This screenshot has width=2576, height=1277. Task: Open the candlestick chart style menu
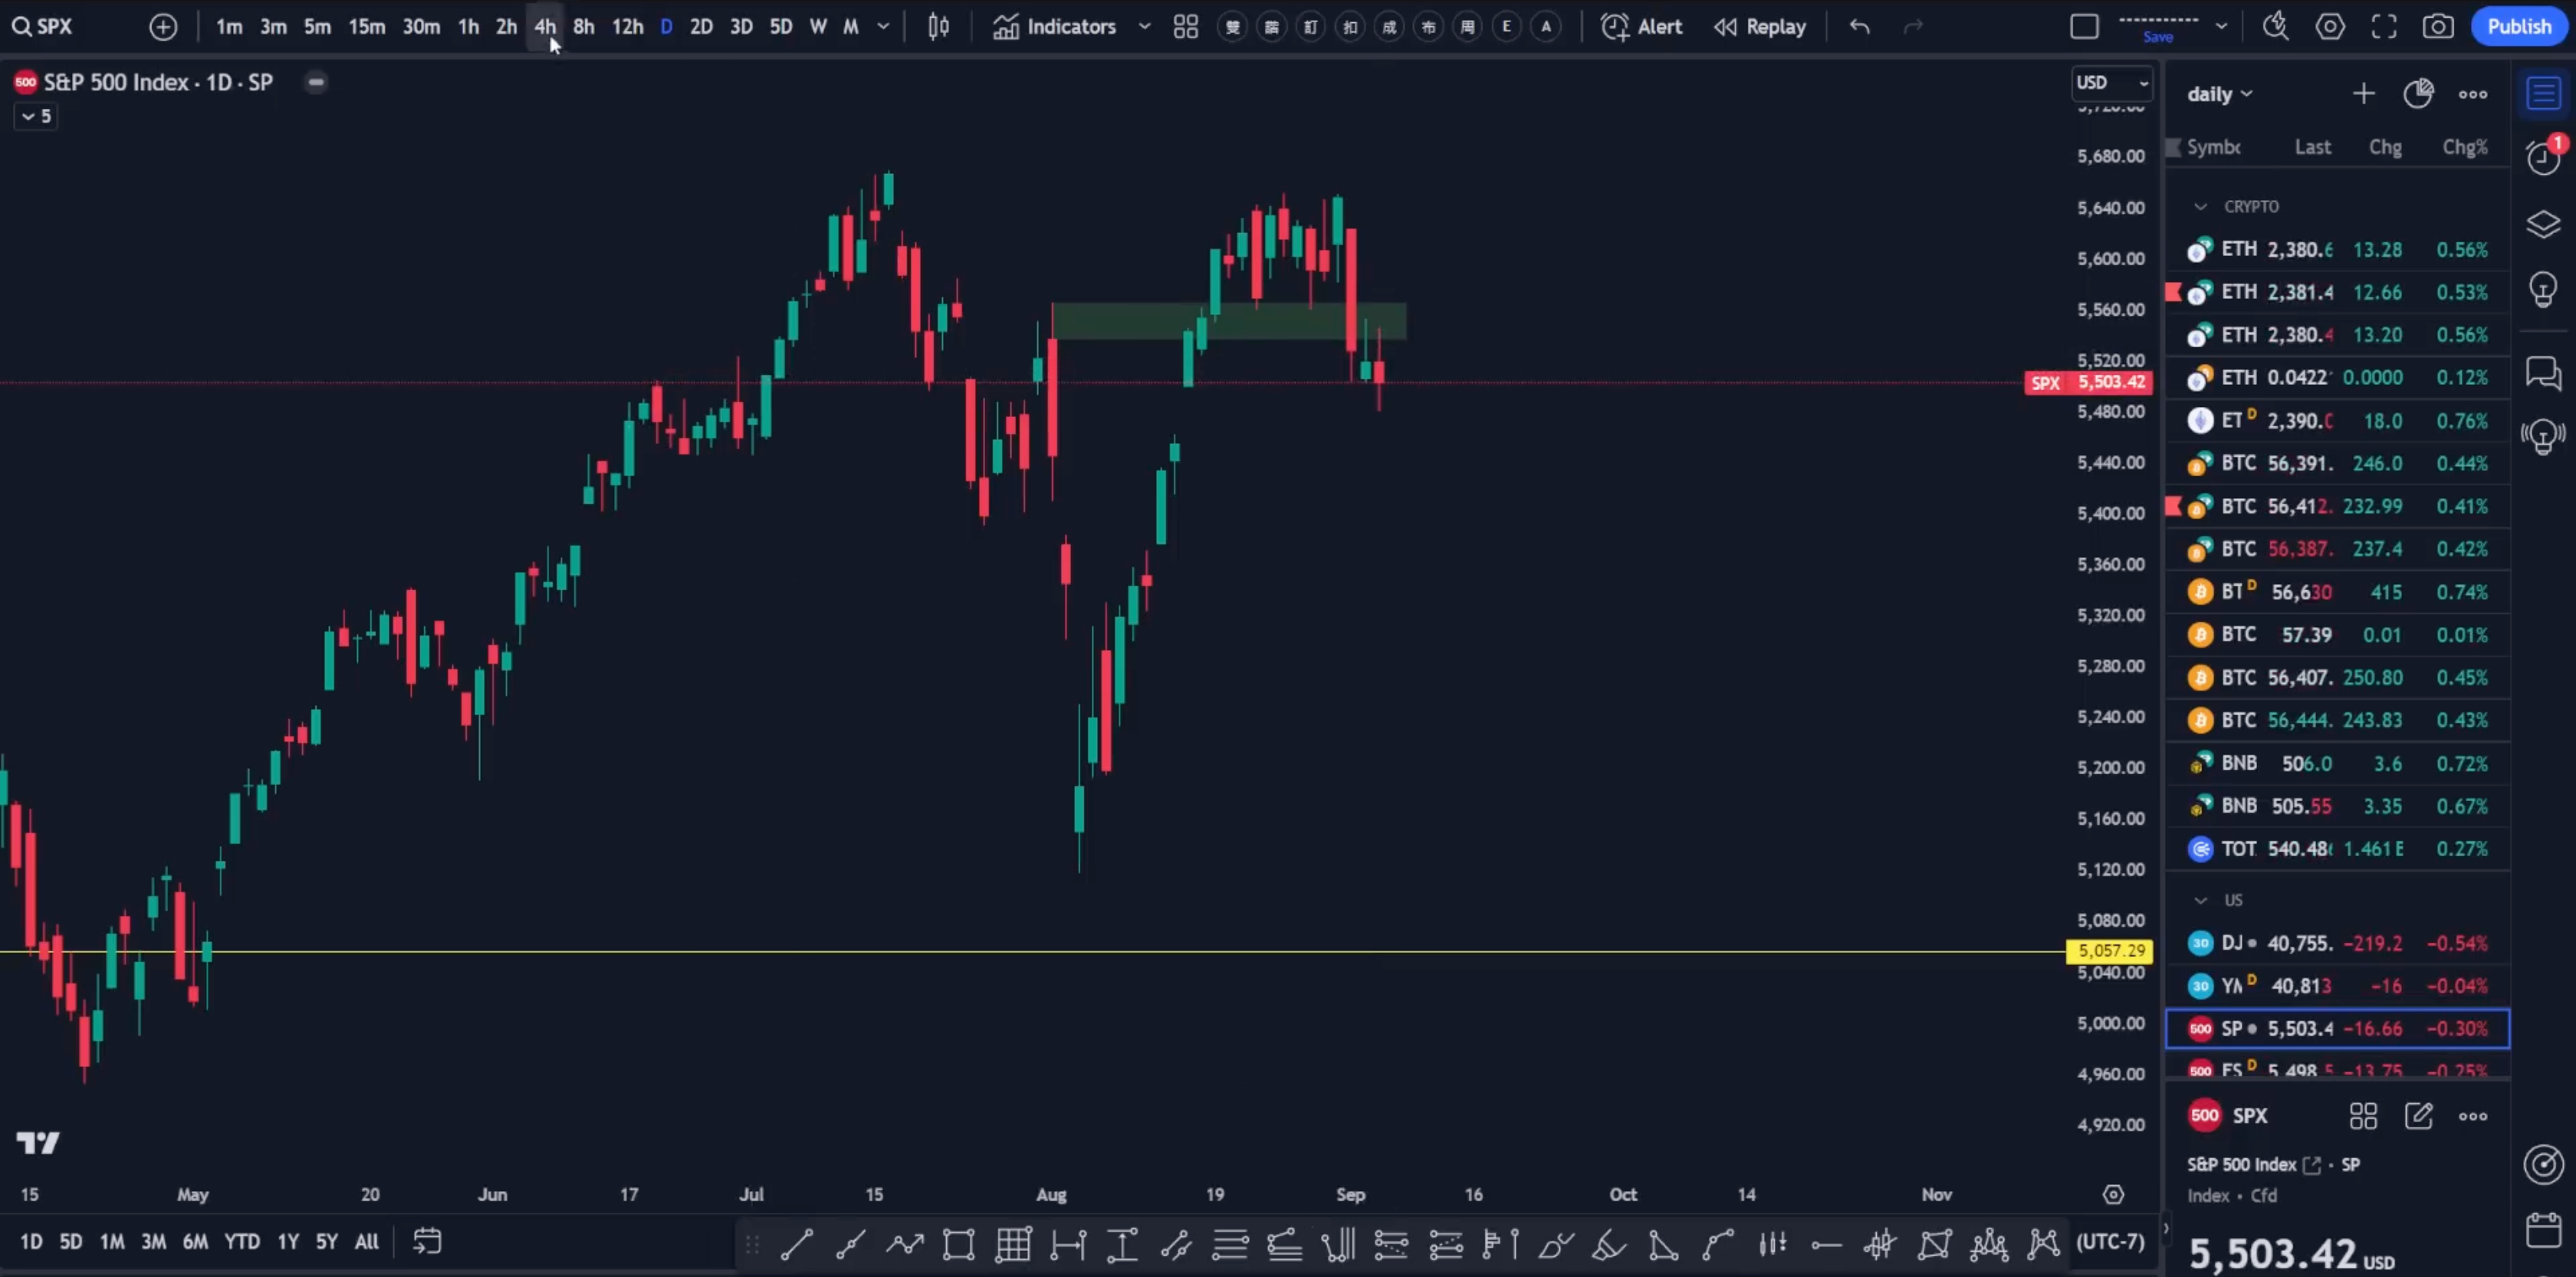[938, 27]
